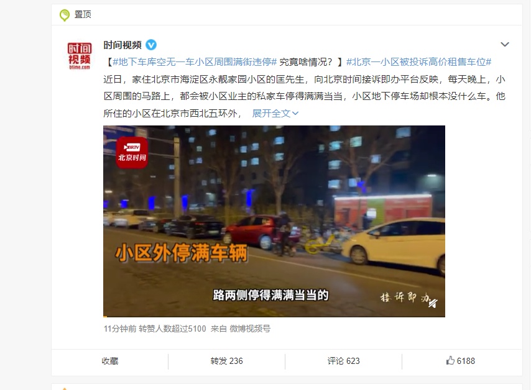This screenshot has width=531, height=390.
Task: Click 收藏 to bookmark the post
Action: tap(110, 361)
